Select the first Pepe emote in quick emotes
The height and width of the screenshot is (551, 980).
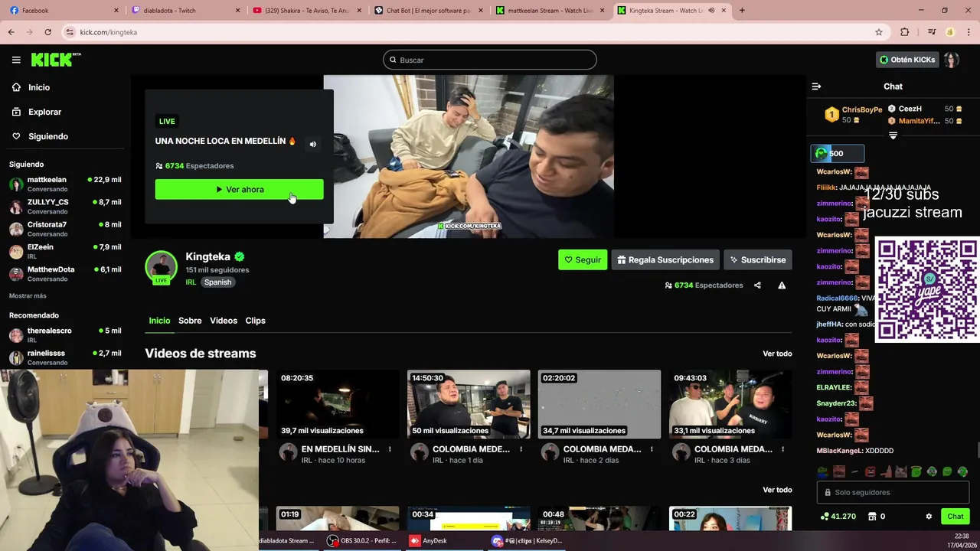click(822, 471)
